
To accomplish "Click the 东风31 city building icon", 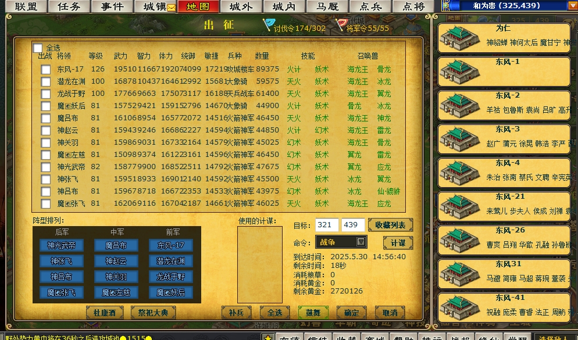I will [460, 274].
